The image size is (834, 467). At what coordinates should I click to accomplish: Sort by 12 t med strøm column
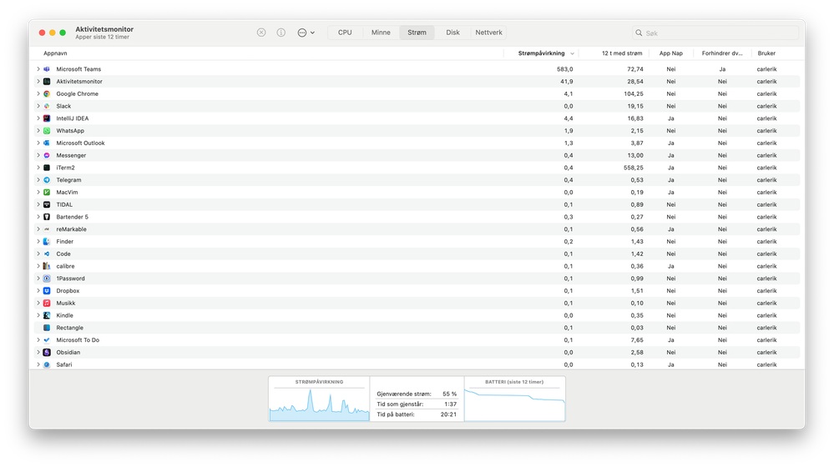(622, 53)
